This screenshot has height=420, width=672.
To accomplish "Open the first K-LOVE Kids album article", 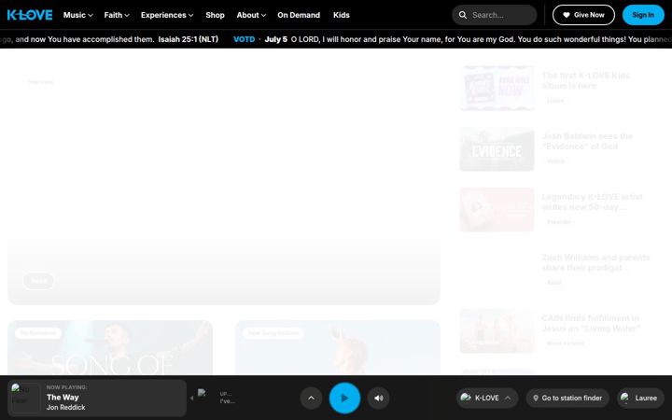I will pos(585,80).
